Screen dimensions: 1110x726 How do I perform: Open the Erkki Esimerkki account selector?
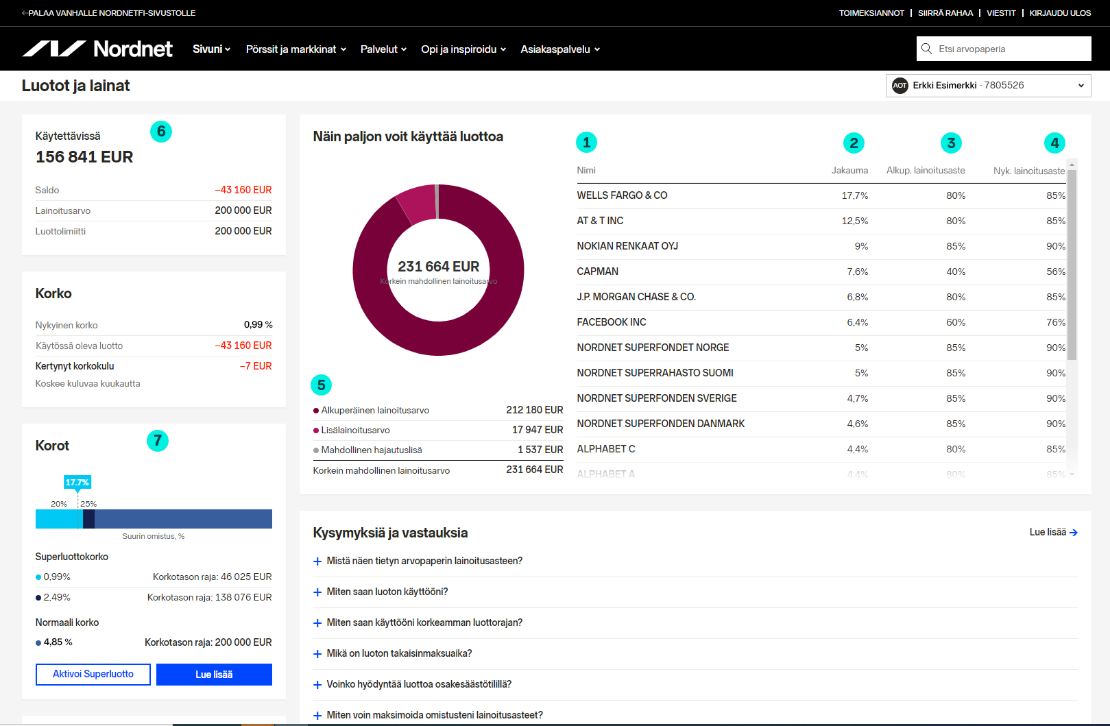[x=988, y=86]
